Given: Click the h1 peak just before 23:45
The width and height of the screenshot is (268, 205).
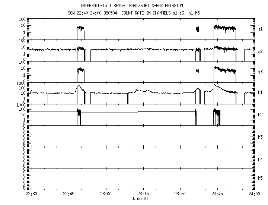Looking at the screenshot, I should tap(214, 85).
